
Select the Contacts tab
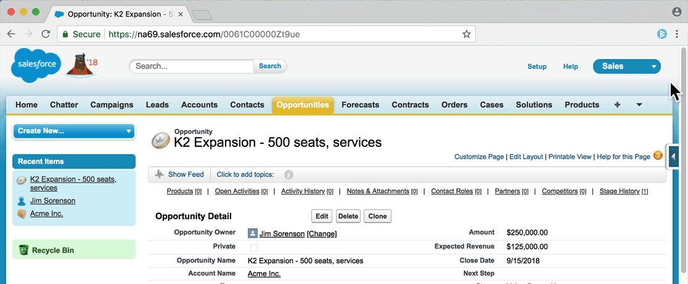(x=247, y=105)
